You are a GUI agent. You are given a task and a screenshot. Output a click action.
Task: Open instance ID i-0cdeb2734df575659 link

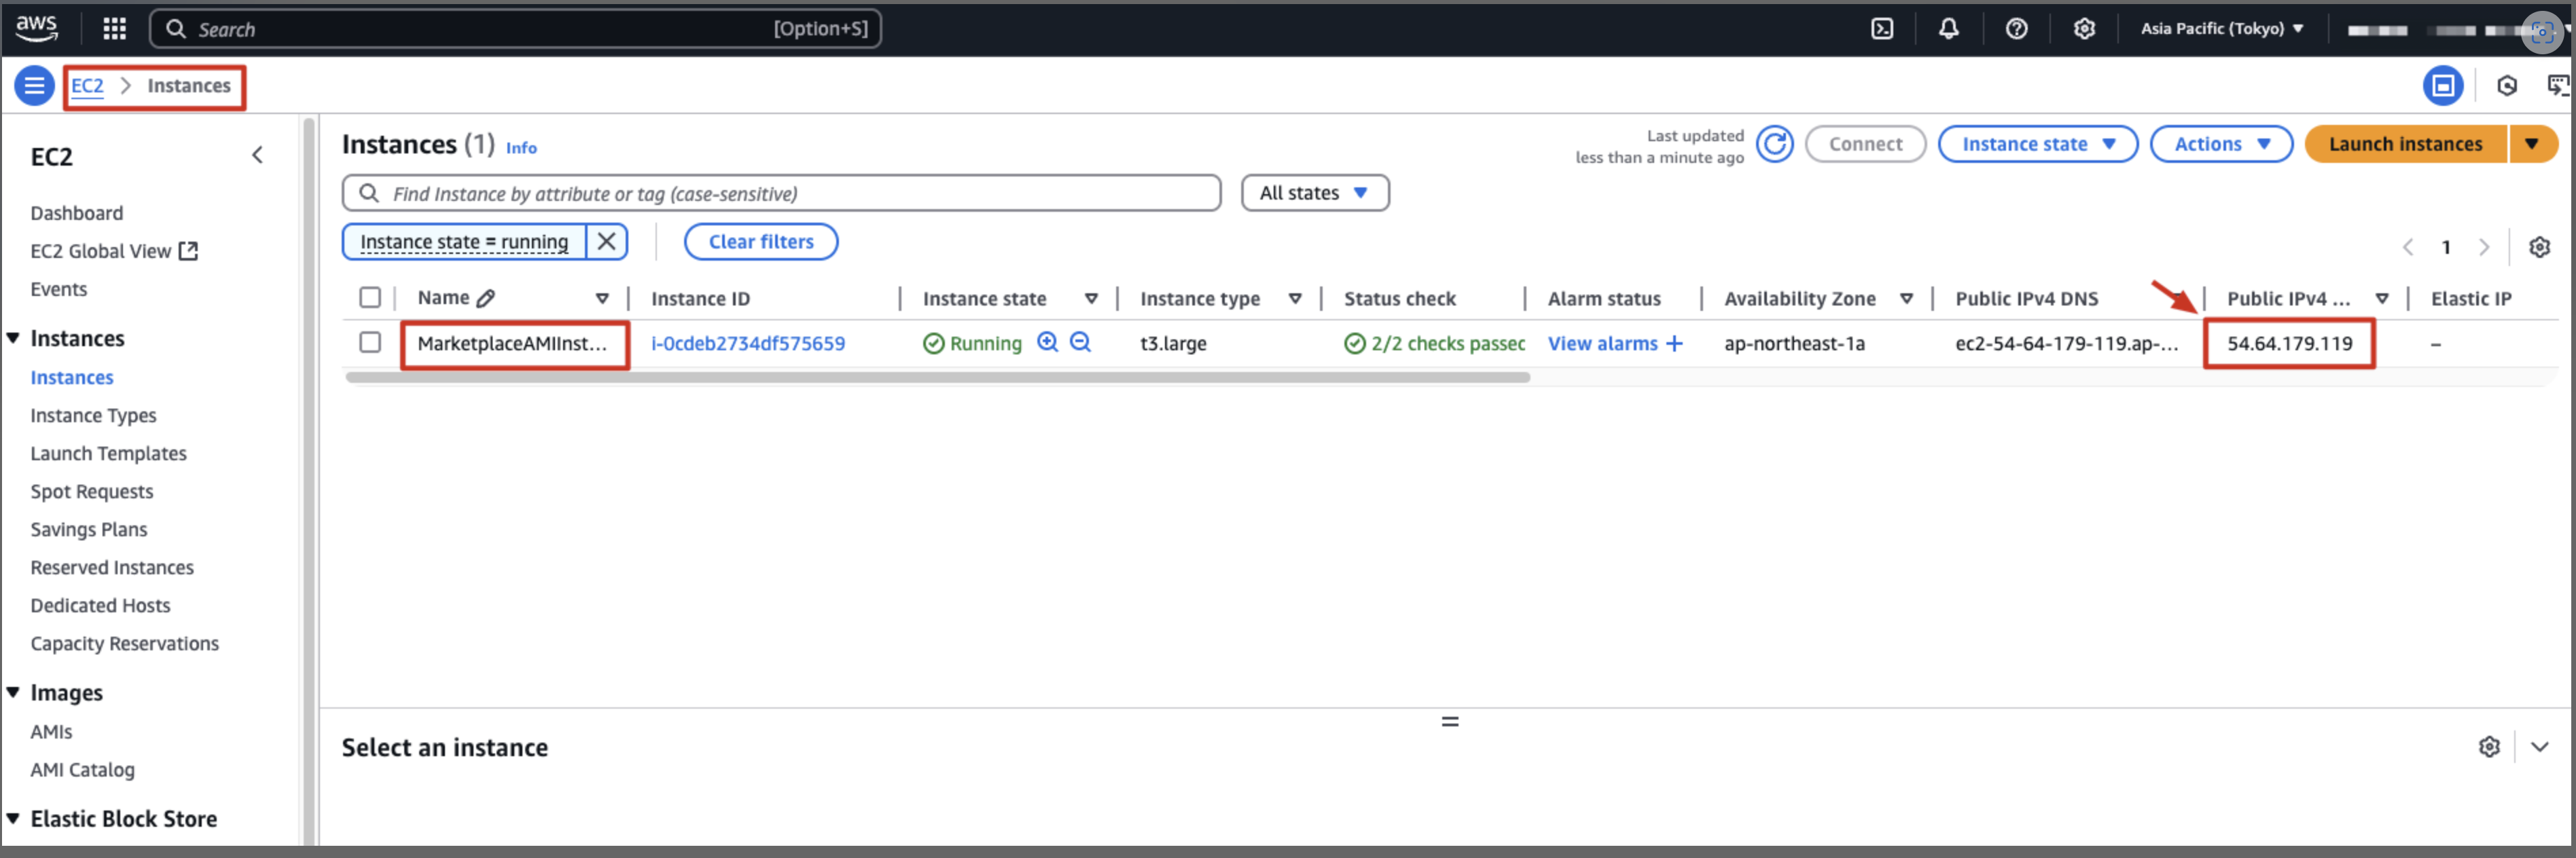747,343
